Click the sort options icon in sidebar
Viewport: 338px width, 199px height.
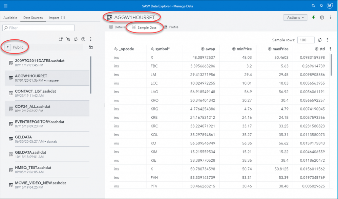pyautogui.click(x=61, y=39)
